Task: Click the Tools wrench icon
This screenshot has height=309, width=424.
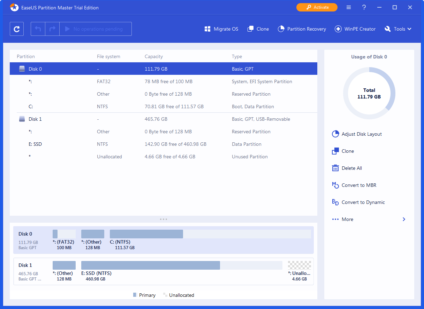Action: click(x=388, y=29)
